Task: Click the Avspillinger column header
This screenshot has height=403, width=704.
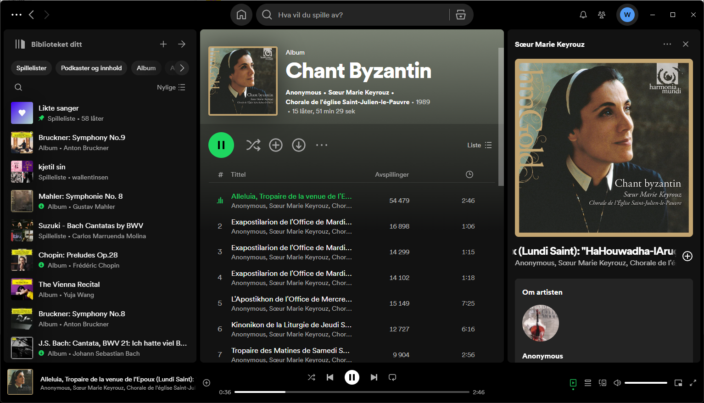Action: pos(392,174)
